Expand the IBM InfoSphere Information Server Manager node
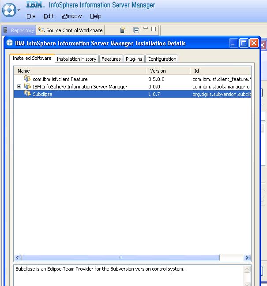 19,86
